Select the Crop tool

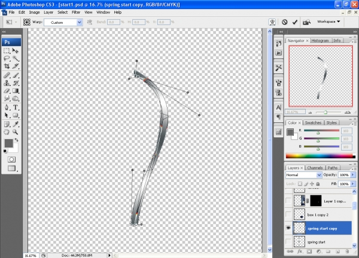(x=7, y=66)
